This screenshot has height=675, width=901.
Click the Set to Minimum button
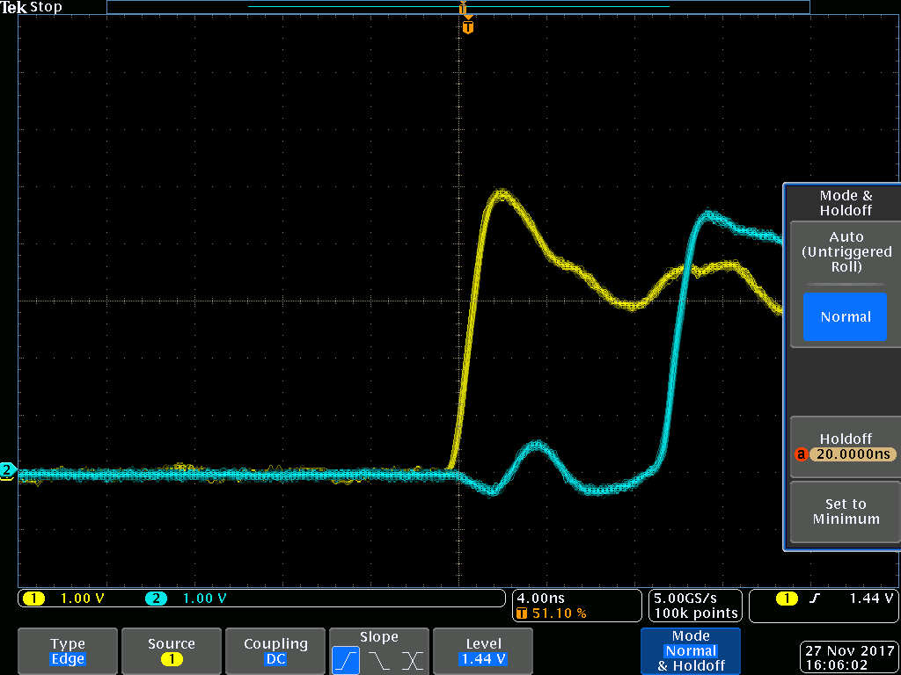point(846,512)
